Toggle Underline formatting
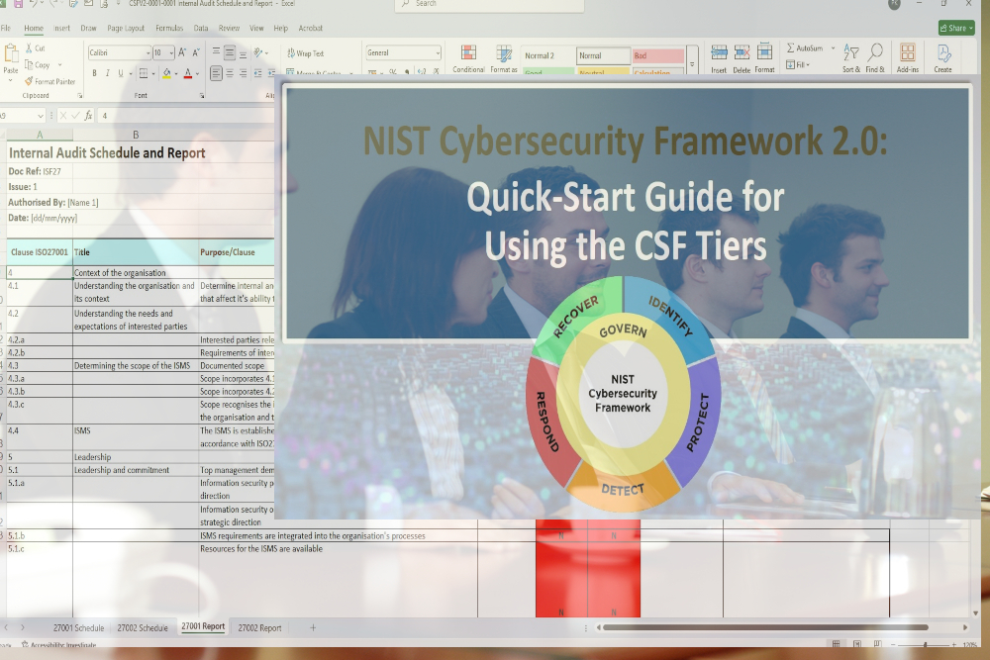 pos(121,73)
